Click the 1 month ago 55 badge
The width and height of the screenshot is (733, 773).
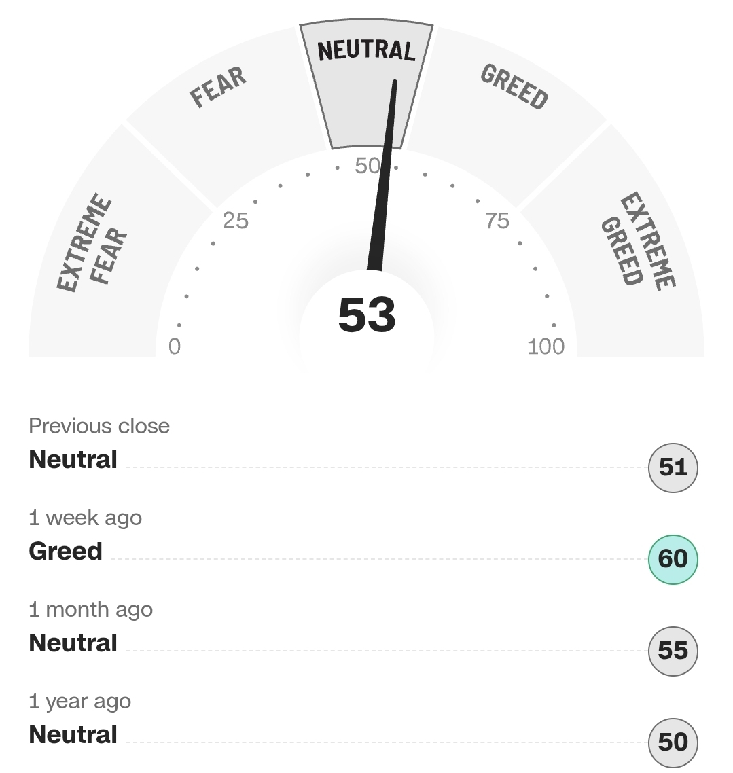coord(673,651)
